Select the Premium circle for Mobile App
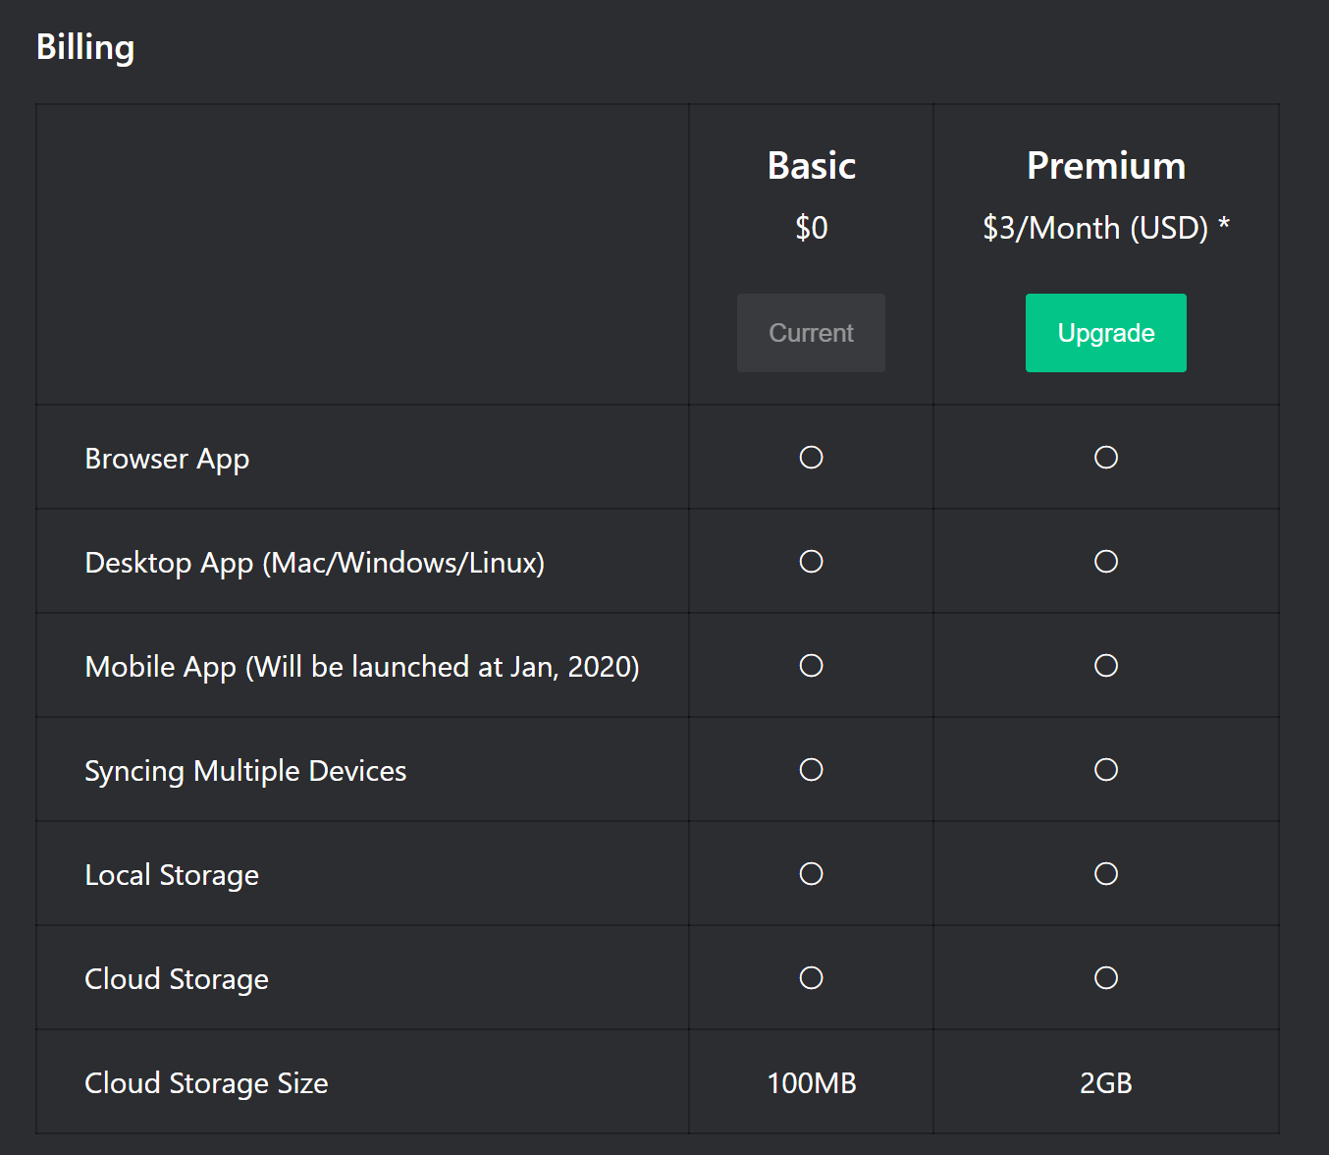Viewport: 1329px width, 1155px height. click(1106, 666)
